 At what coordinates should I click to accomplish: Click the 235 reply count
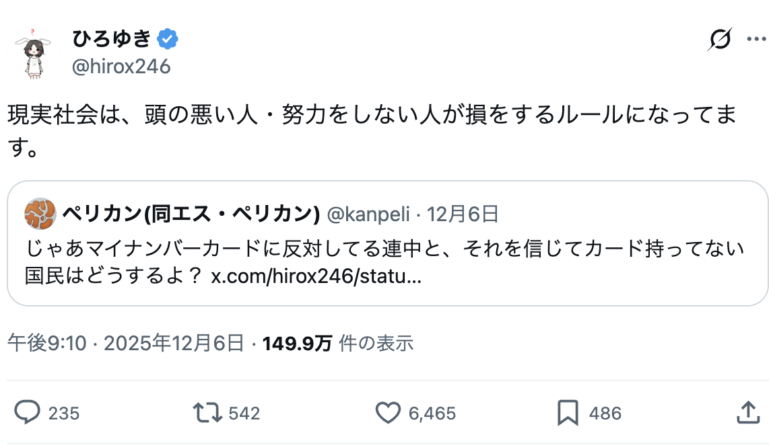coord(64,413)
